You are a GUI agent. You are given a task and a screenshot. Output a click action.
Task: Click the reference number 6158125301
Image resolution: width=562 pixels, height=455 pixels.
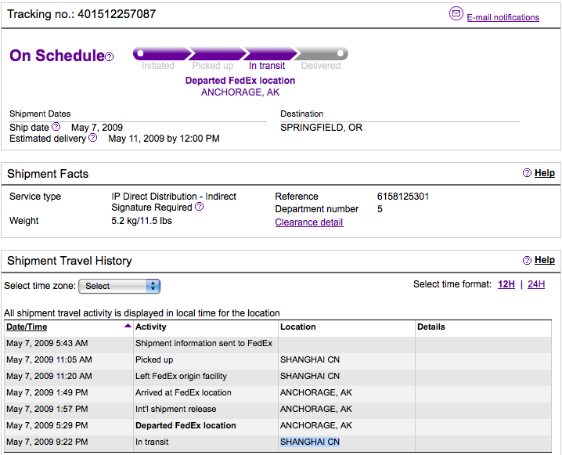pyautogui.click(x=403, y=197)
